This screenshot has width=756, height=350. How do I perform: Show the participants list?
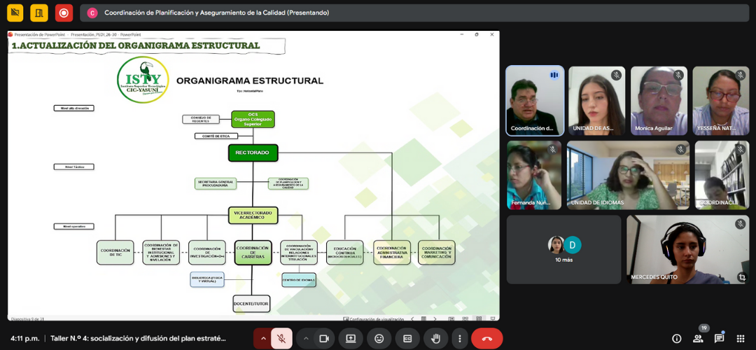click(x=698, y=338)
